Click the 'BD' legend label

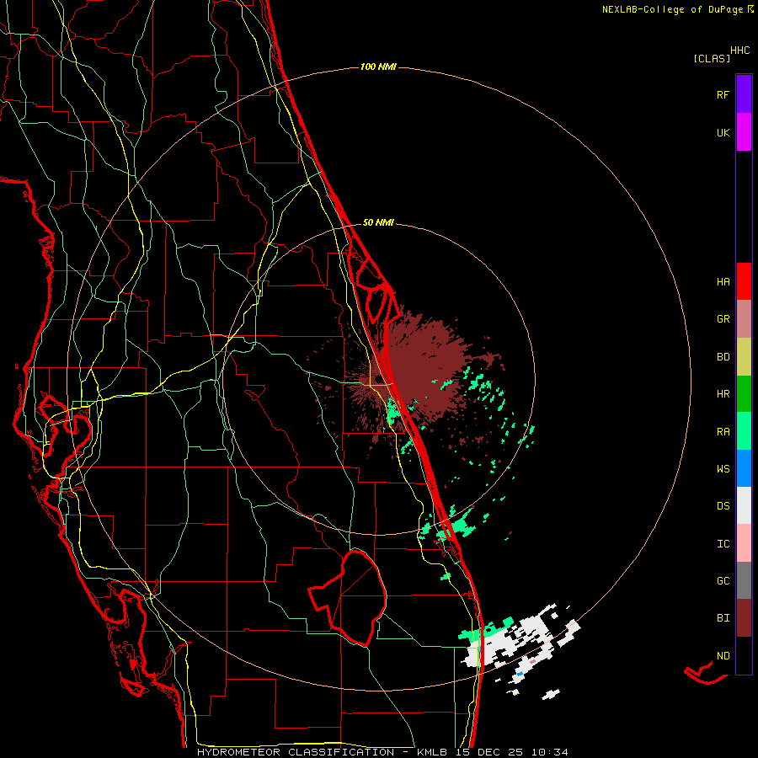click(723, 357)
